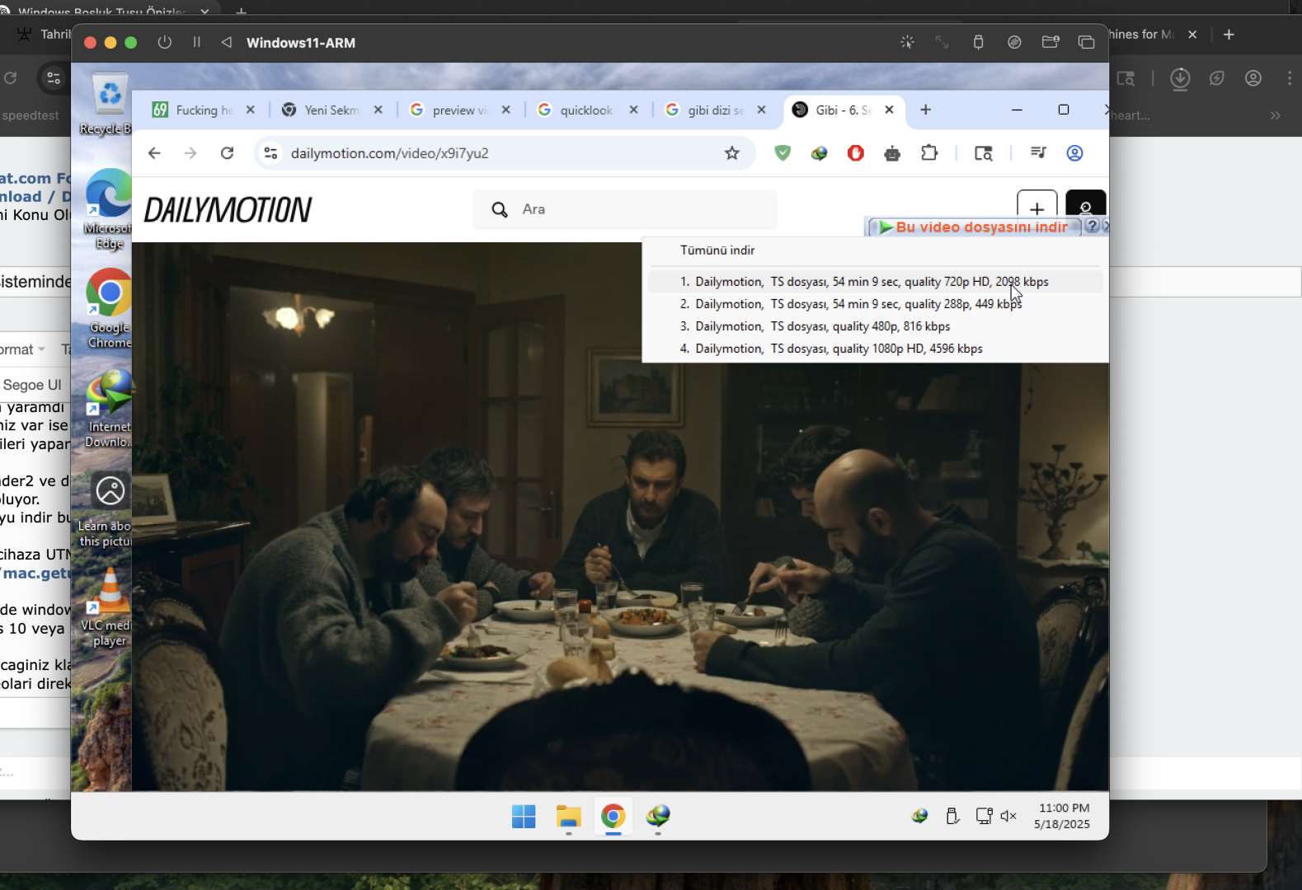Click the 'Learn about this picture' desktop icon
The width and height of the screenshot is (1302, 890).
107,509
